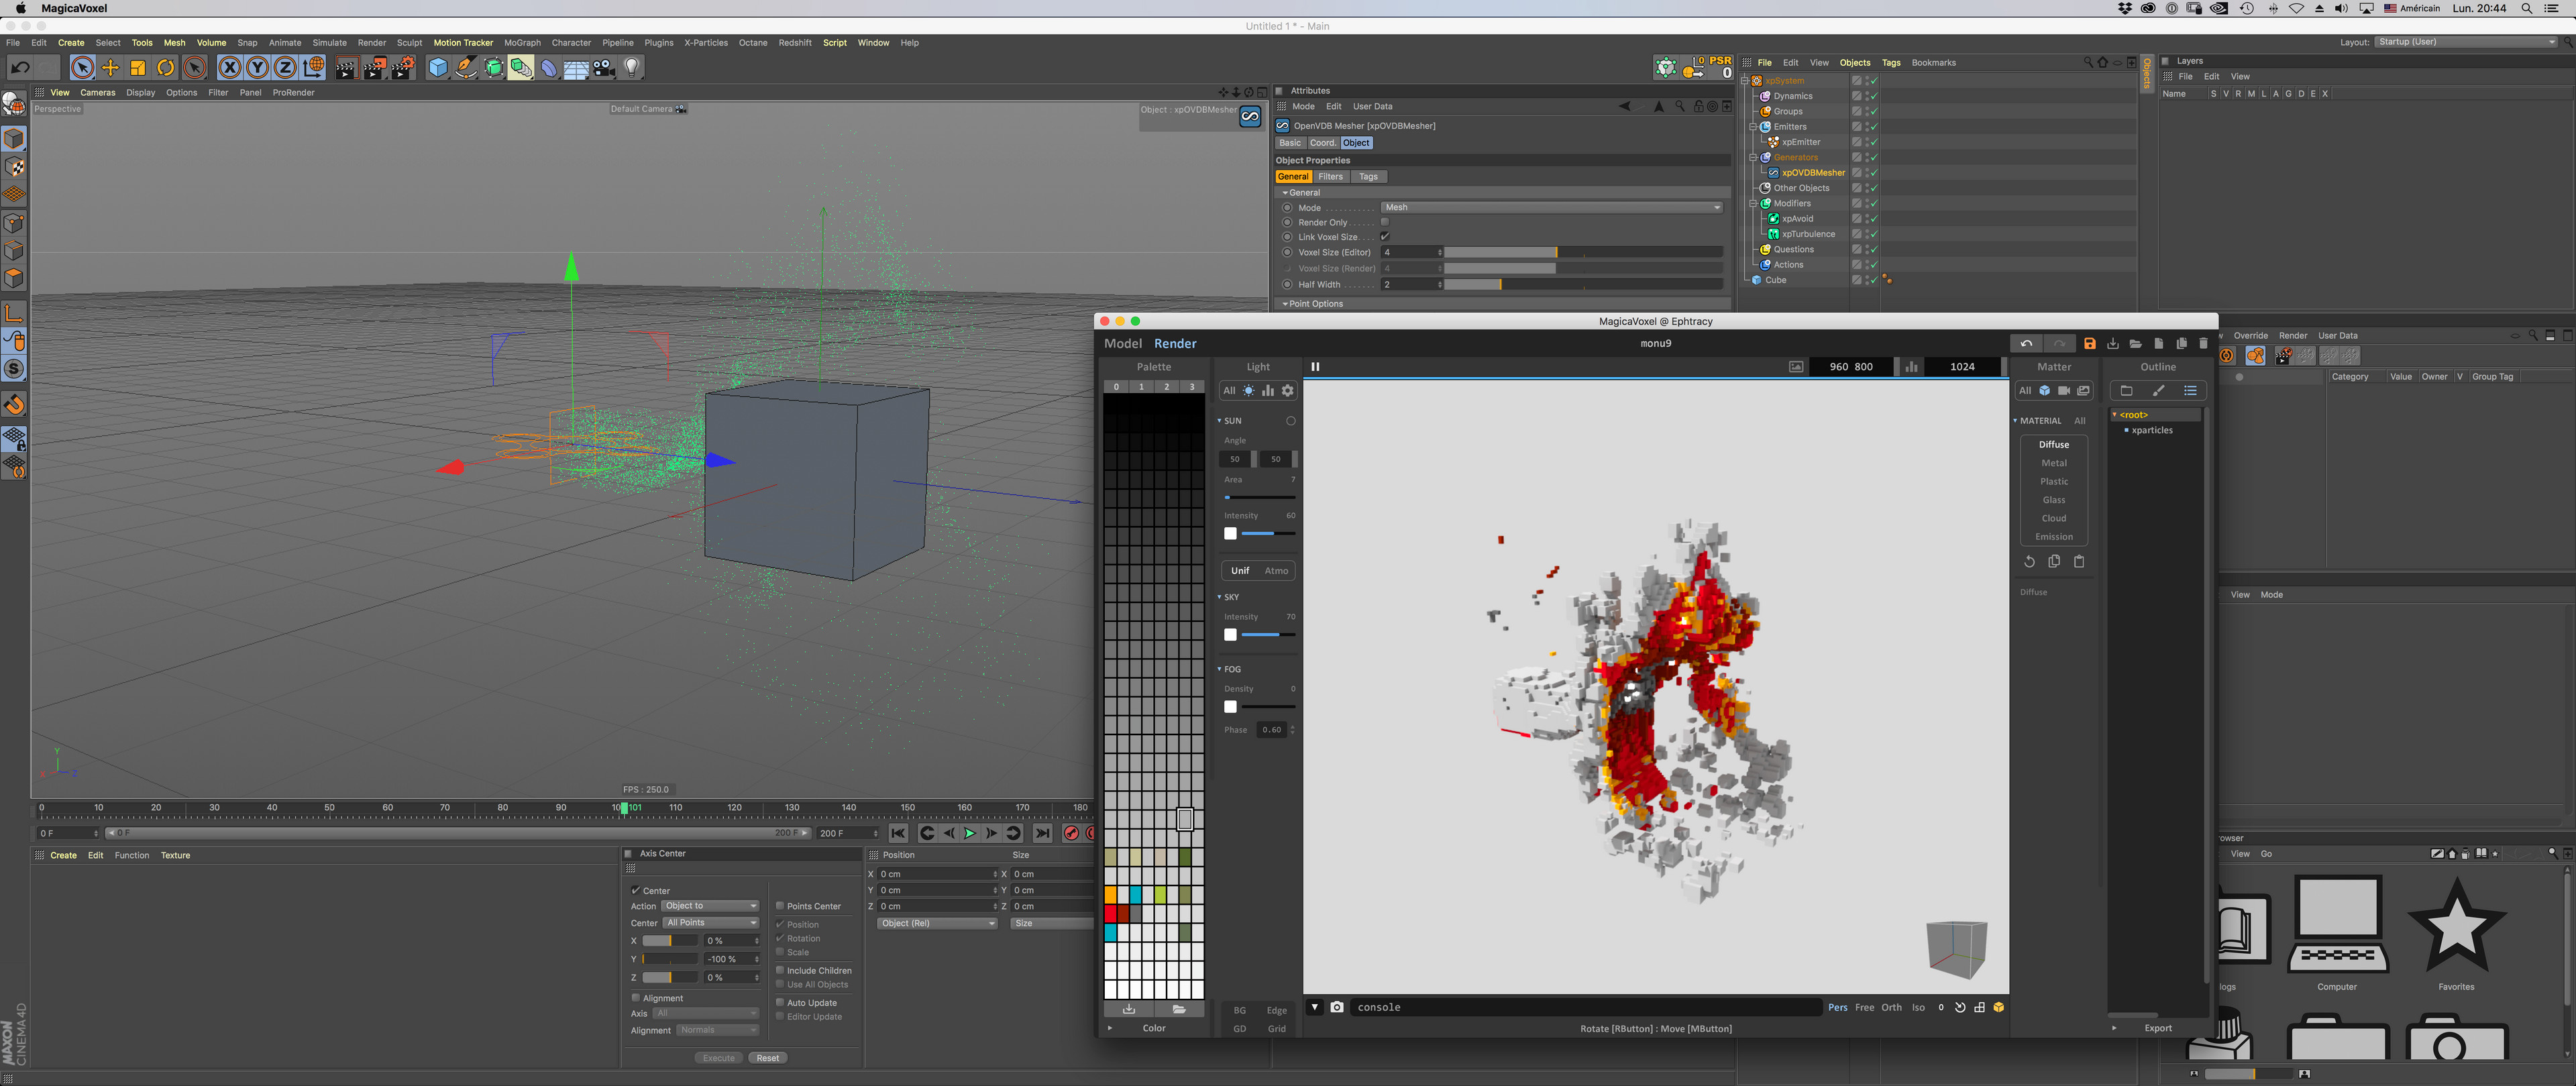Adjust the Voxel Size (Editor) slider
The height and width of the screenshot is (1086, 2576).
click(x=1583, y=252)
